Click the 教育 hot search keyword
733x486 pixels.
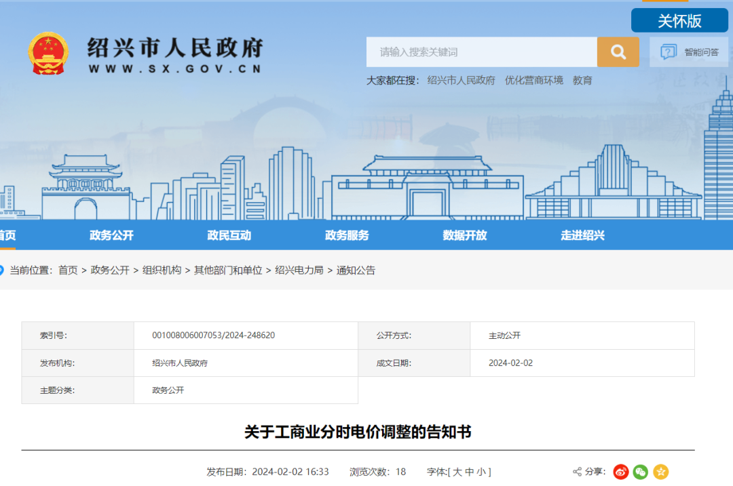tap(583, 80)
